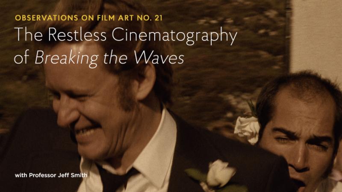
Task: Select 'The Restless Cinematography' title text
Action: coord(125,35)
